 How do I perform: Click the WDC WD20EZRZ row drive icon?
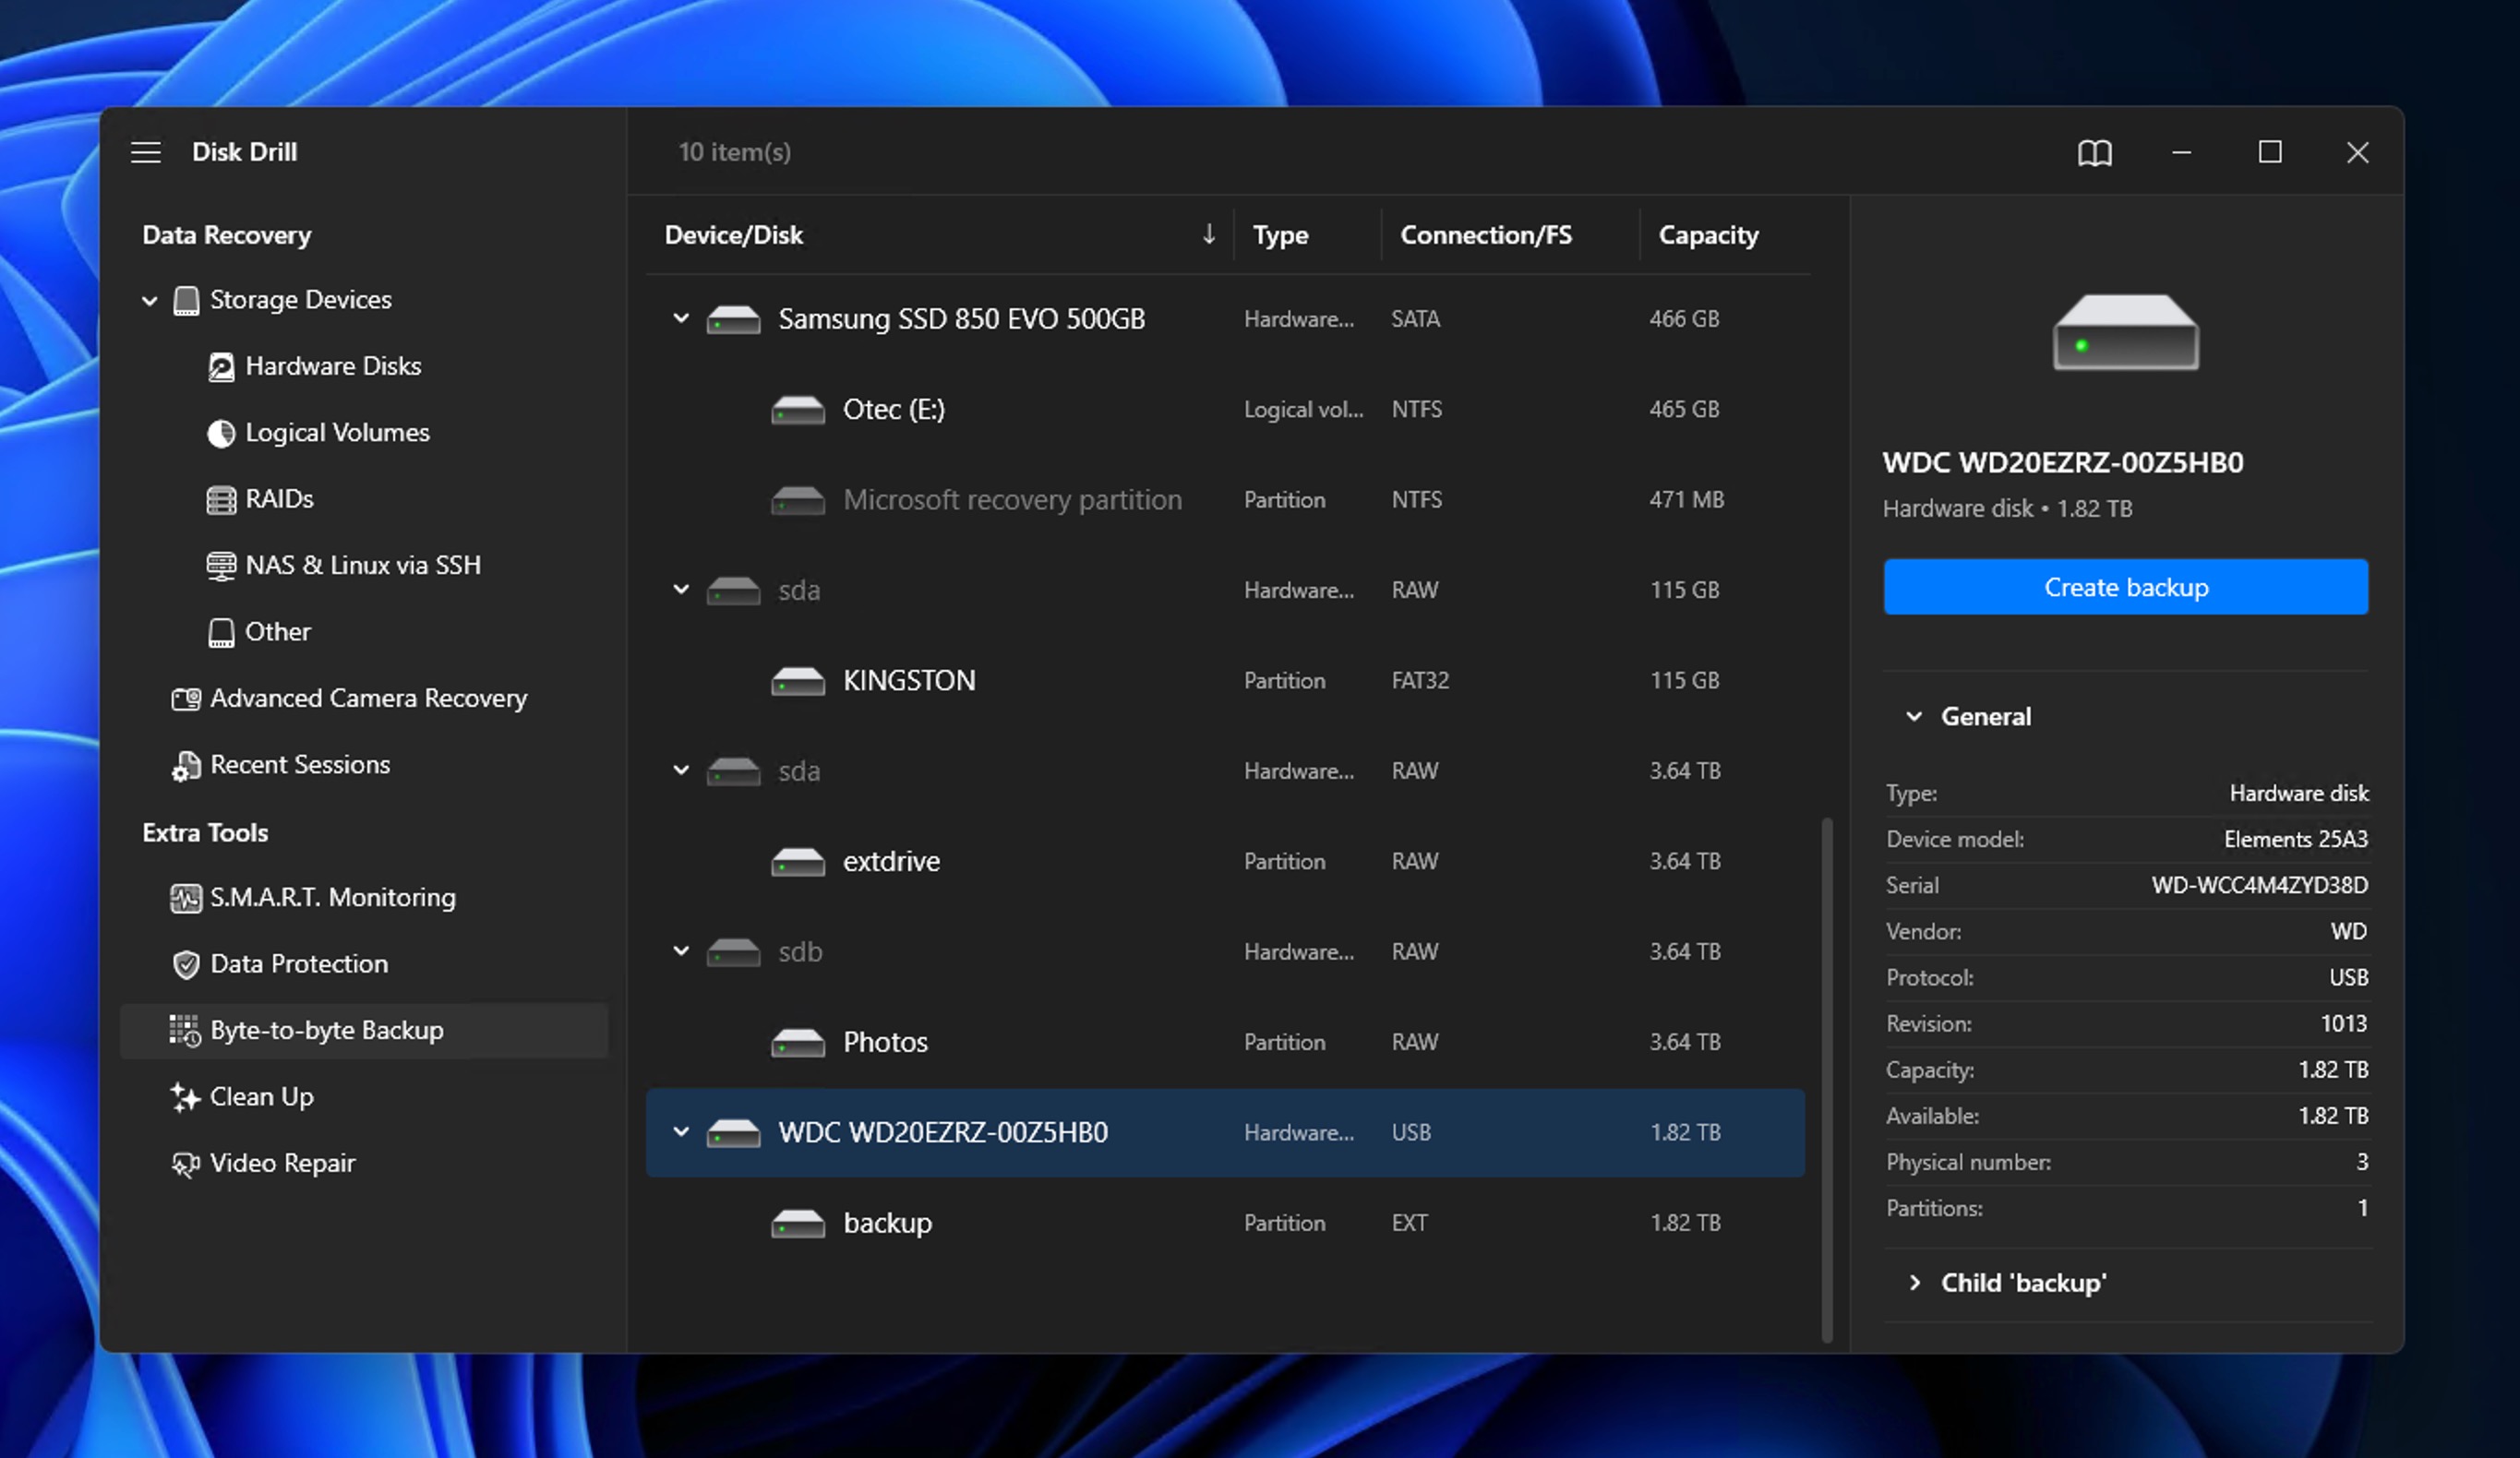[x=733, y=1133]
